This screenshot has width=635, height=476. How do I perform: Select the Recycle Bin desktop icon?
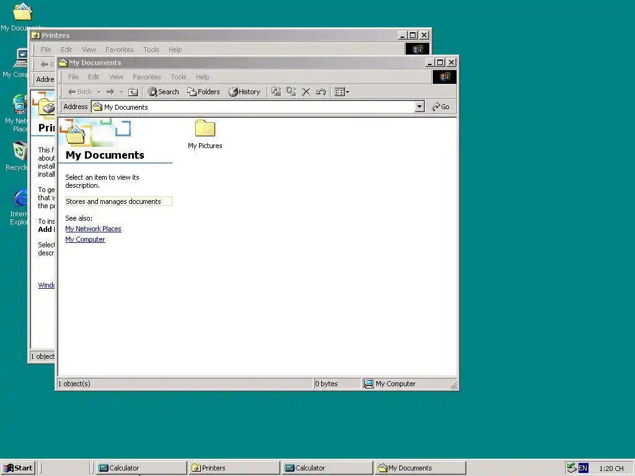[x=17, y=156]
